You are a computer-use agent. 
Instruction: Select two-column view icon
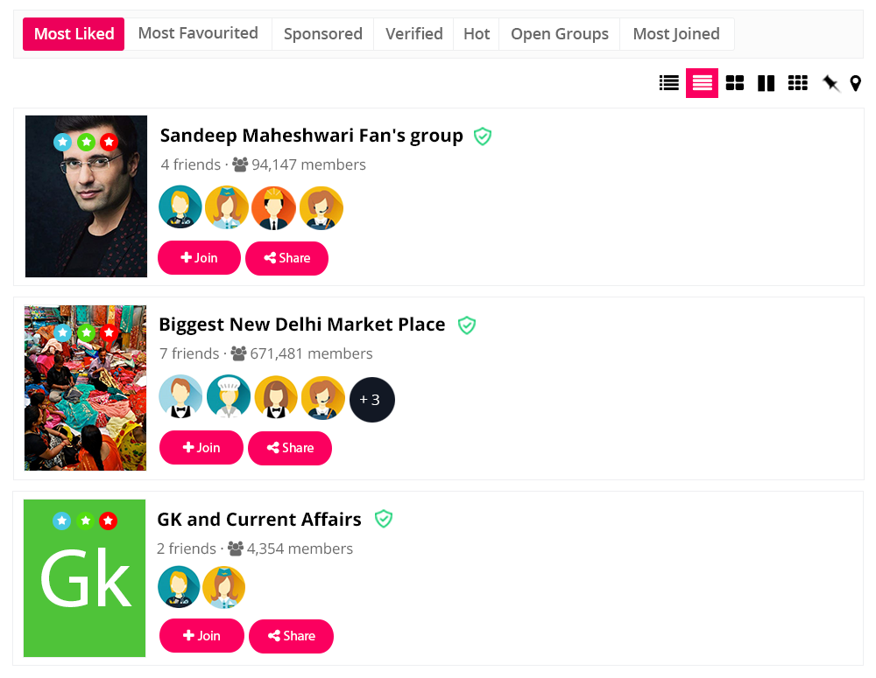click(x=766, y=83)
